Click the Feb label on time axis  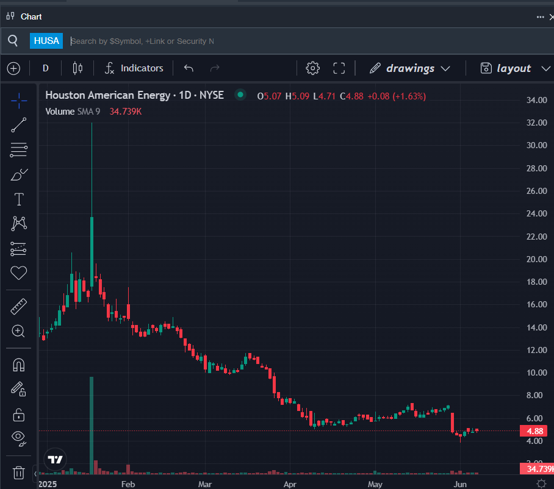[128, 484]
